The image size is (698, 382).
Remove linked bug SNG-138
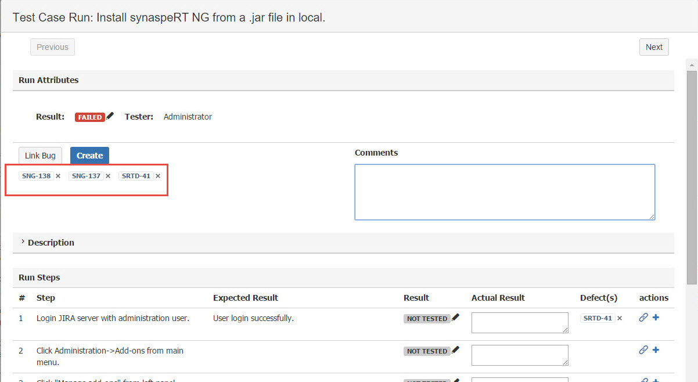[58, 176]
